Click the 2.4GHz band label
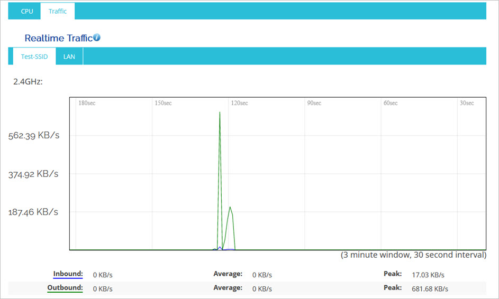499x299 pixels. click(x=28, y=82)
